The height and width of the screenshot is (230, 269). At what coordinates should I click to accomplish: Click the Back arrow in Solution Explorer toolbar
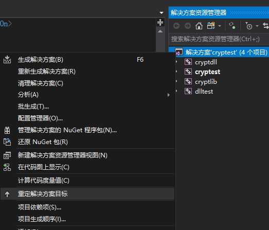pos(176,26)
